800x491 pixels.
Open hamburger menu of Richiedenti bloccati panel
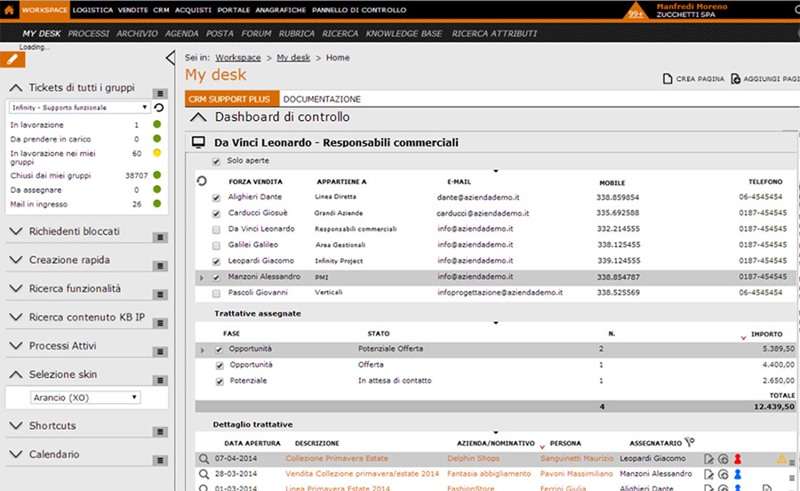[x=159, y=237]
